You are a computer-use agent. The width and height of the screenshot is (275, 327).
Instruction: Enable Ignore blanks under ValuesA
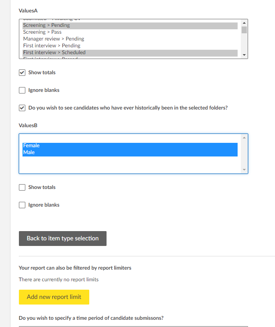tap(22, 91)
